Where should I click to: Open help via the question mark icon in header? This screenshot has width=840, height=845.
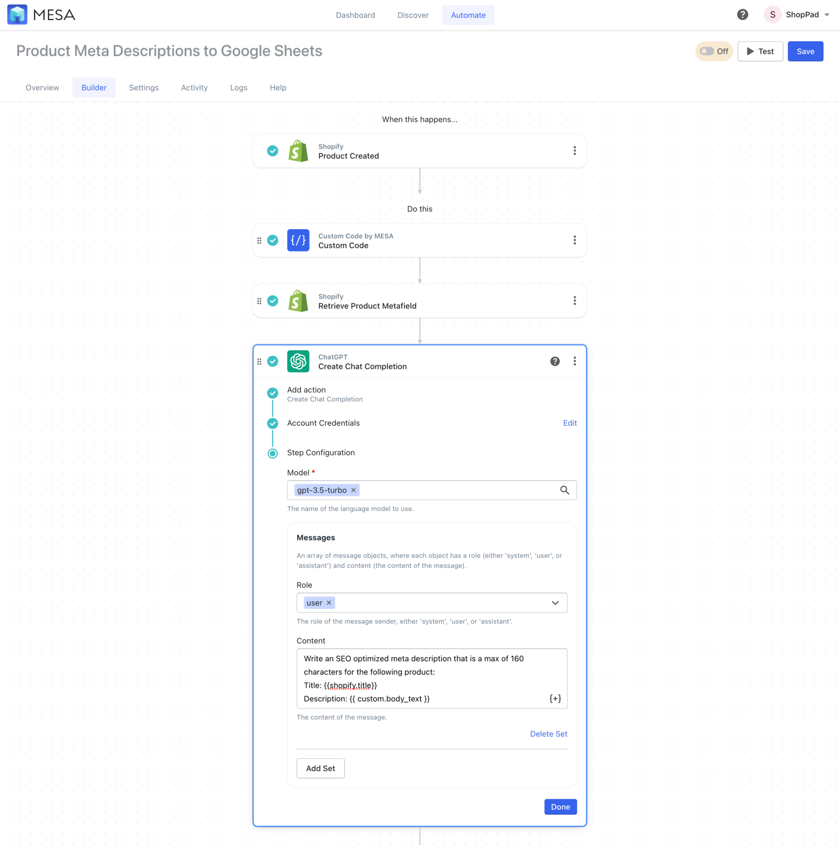tap(742, 14)
